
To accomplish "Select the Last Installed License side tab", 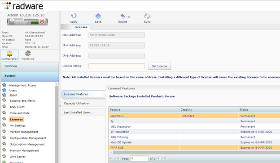I will (84, 113).
